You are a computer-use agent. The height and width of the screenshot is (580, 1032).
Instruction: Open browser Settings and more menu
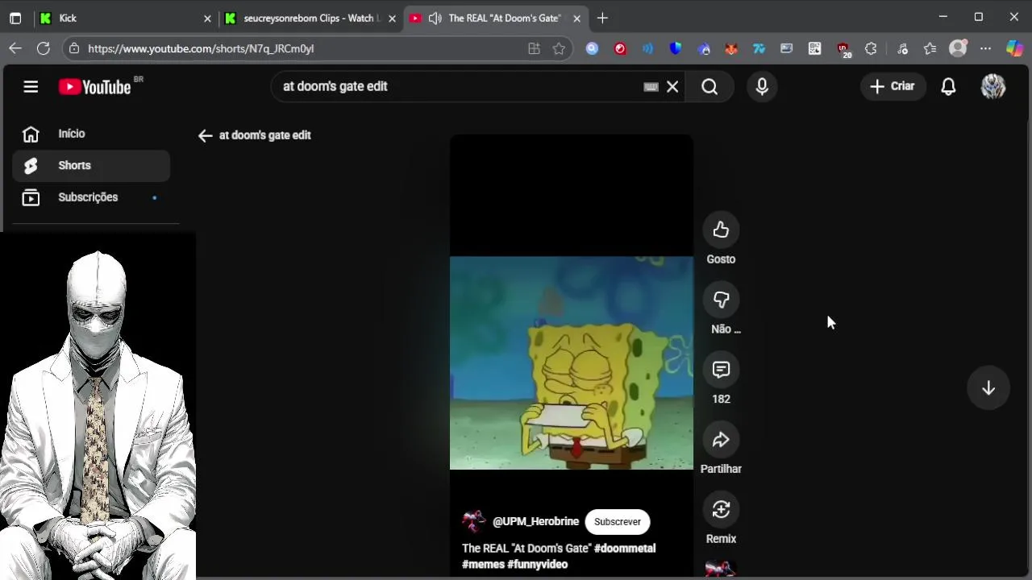tap(985, 48)
